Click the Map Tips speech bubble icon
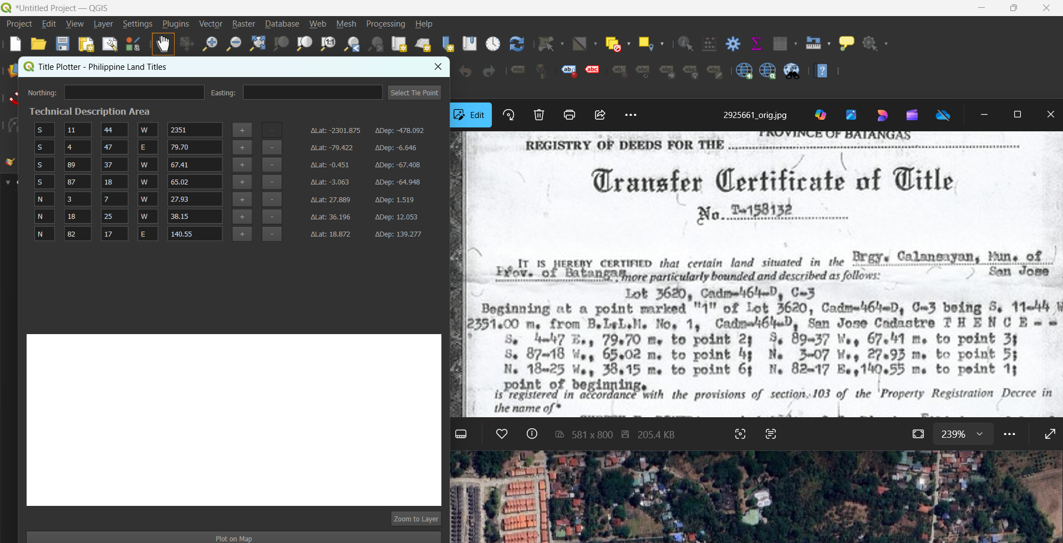Viewport: 1063px width, 543px height. pos(846,44)
